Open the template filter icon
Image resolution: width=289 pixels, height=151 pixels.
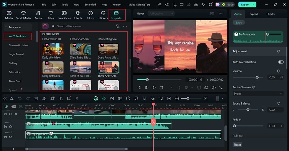(x=118, y=26)
